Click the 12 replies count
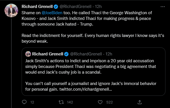Screen dimensions: 170x108 click(32, 102)
